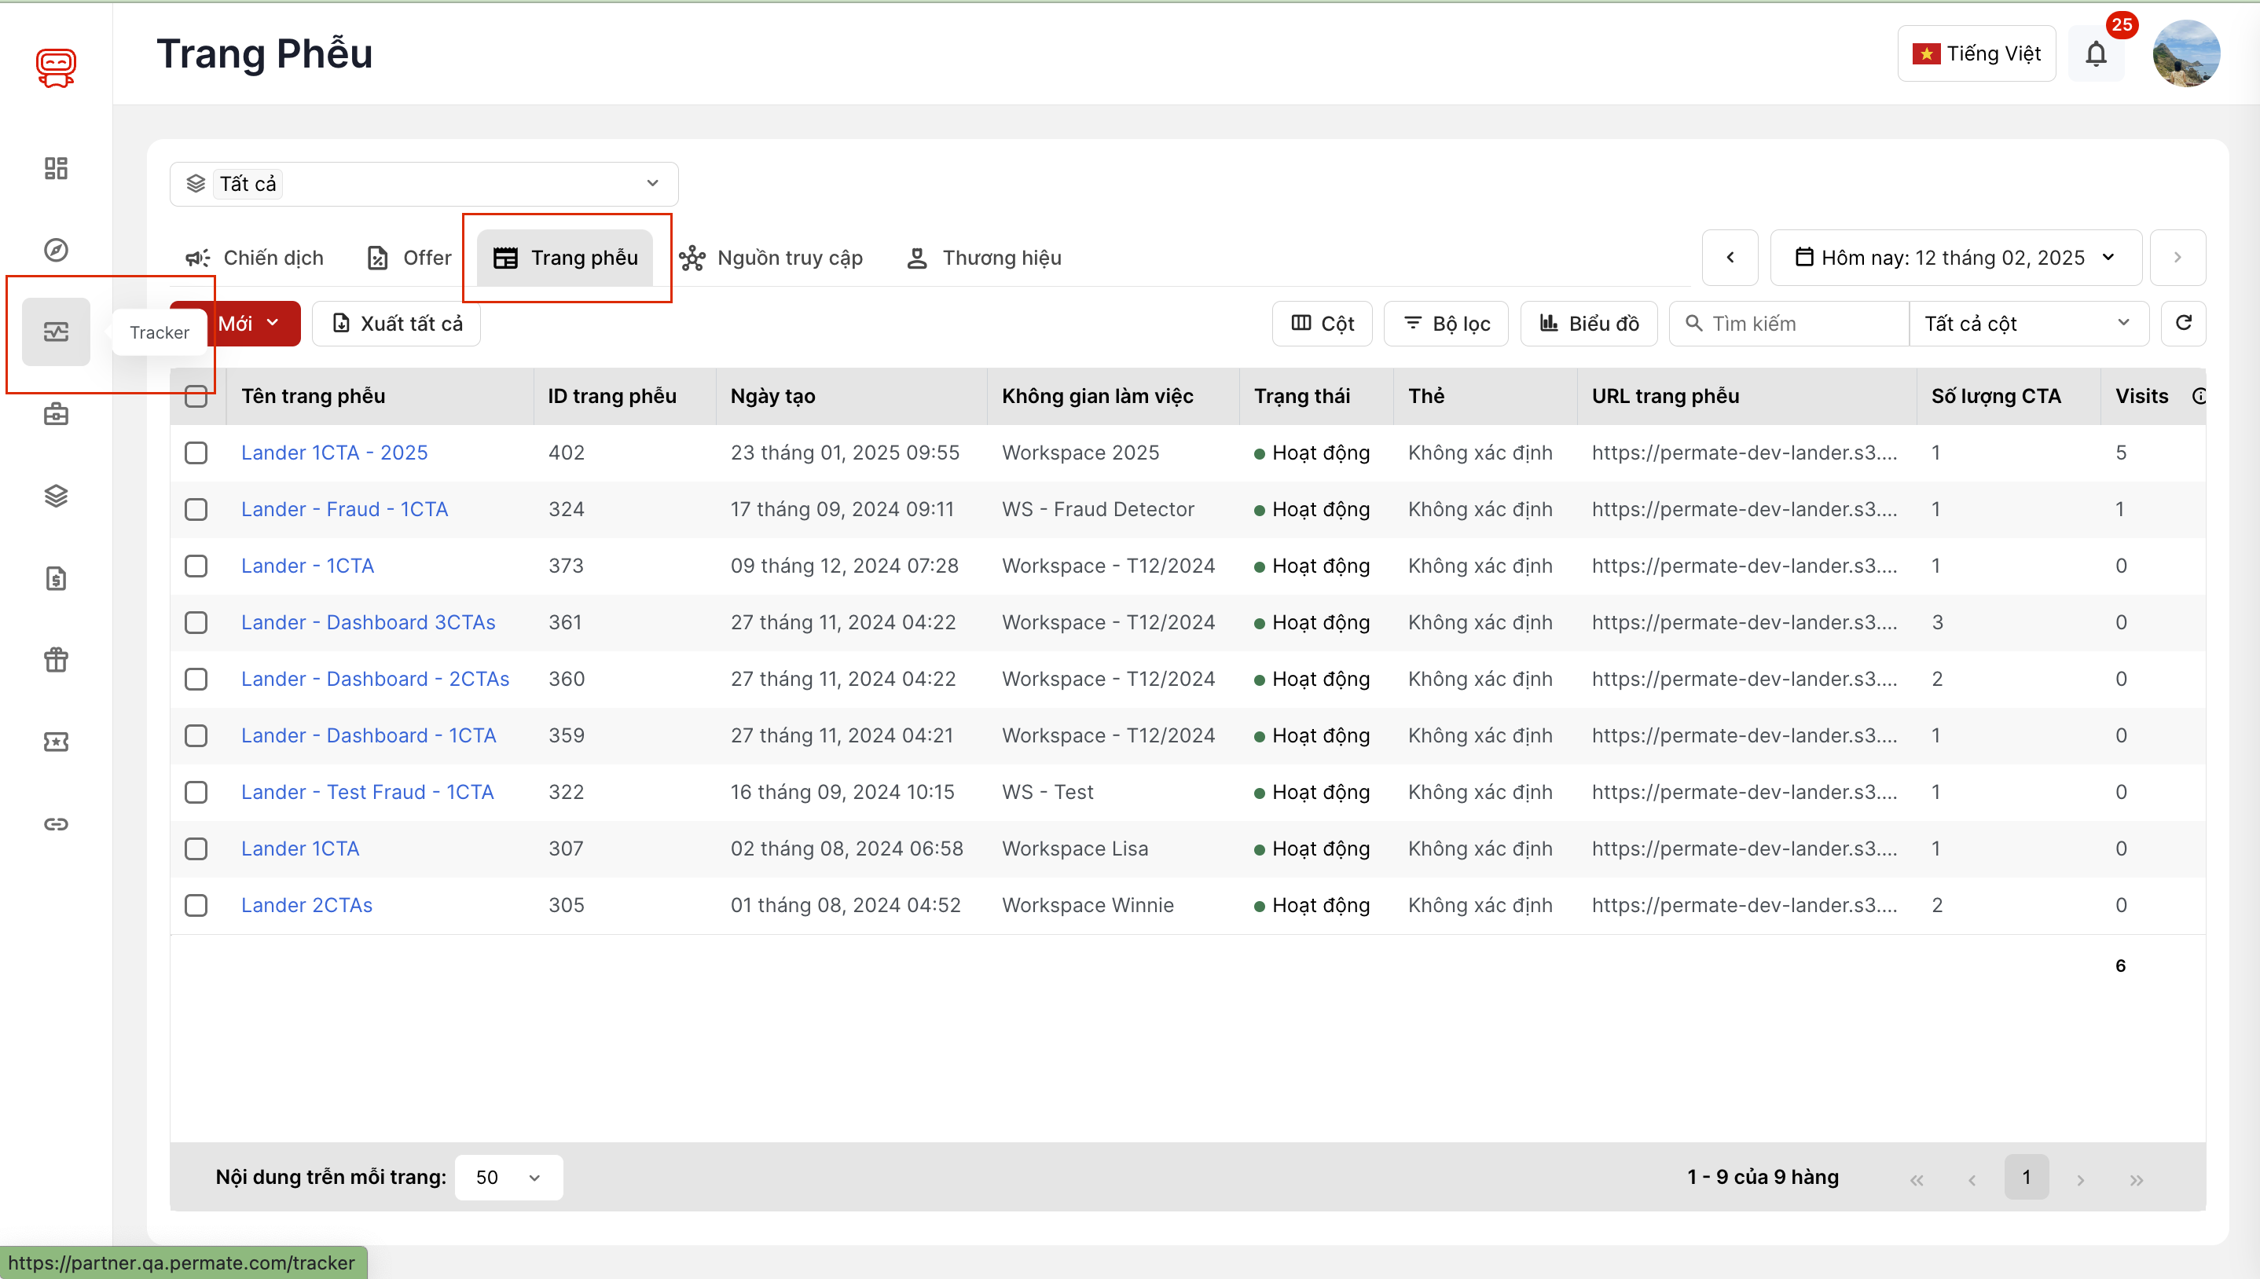Click the Xuất tất cả export button
Screen dimensions: 2260x1279
397,323
